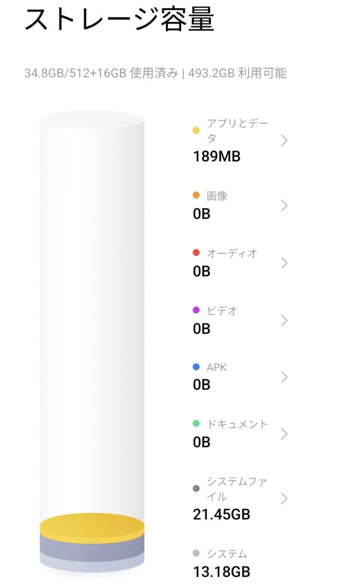Select the blue APK category icon
339x587 pixels.
click(197, 366)
